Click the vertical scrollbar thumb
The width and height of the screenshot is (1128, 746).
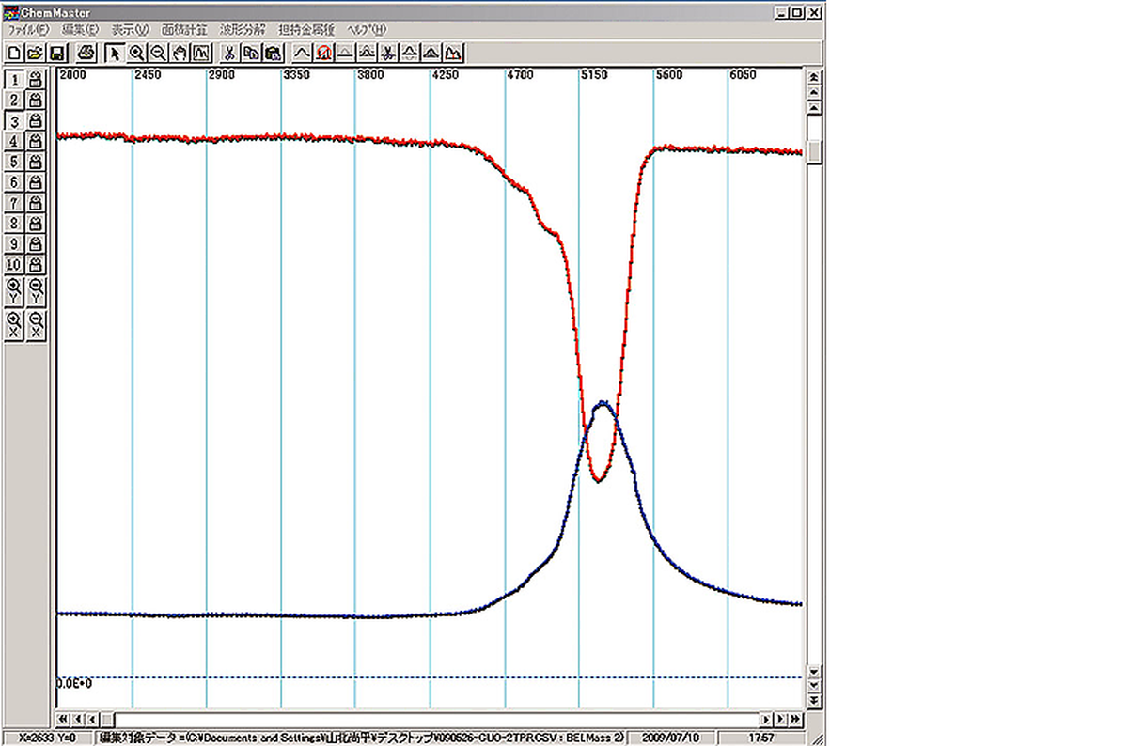tap(815, 151)
